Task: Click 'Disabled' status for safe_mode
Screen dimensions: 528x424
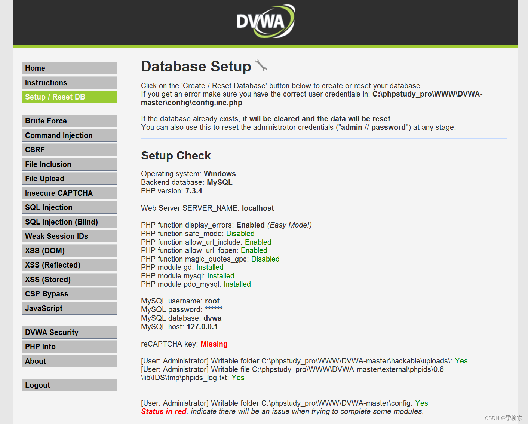Action: coord(240,234)
